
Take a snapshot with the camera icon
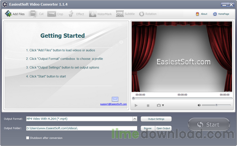tap(159, 105)
